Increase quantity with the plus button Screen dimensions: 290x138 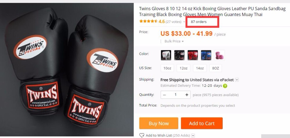coord(187,95)
